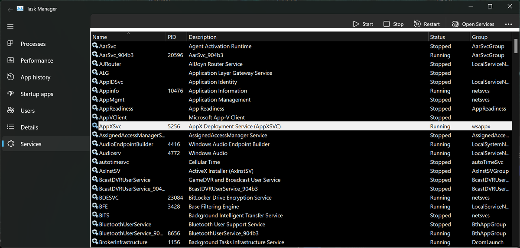Click gear icon of BrokerInfrastructure service
Image resolution: width=520 pixels, height=248 pixels.
95,242
